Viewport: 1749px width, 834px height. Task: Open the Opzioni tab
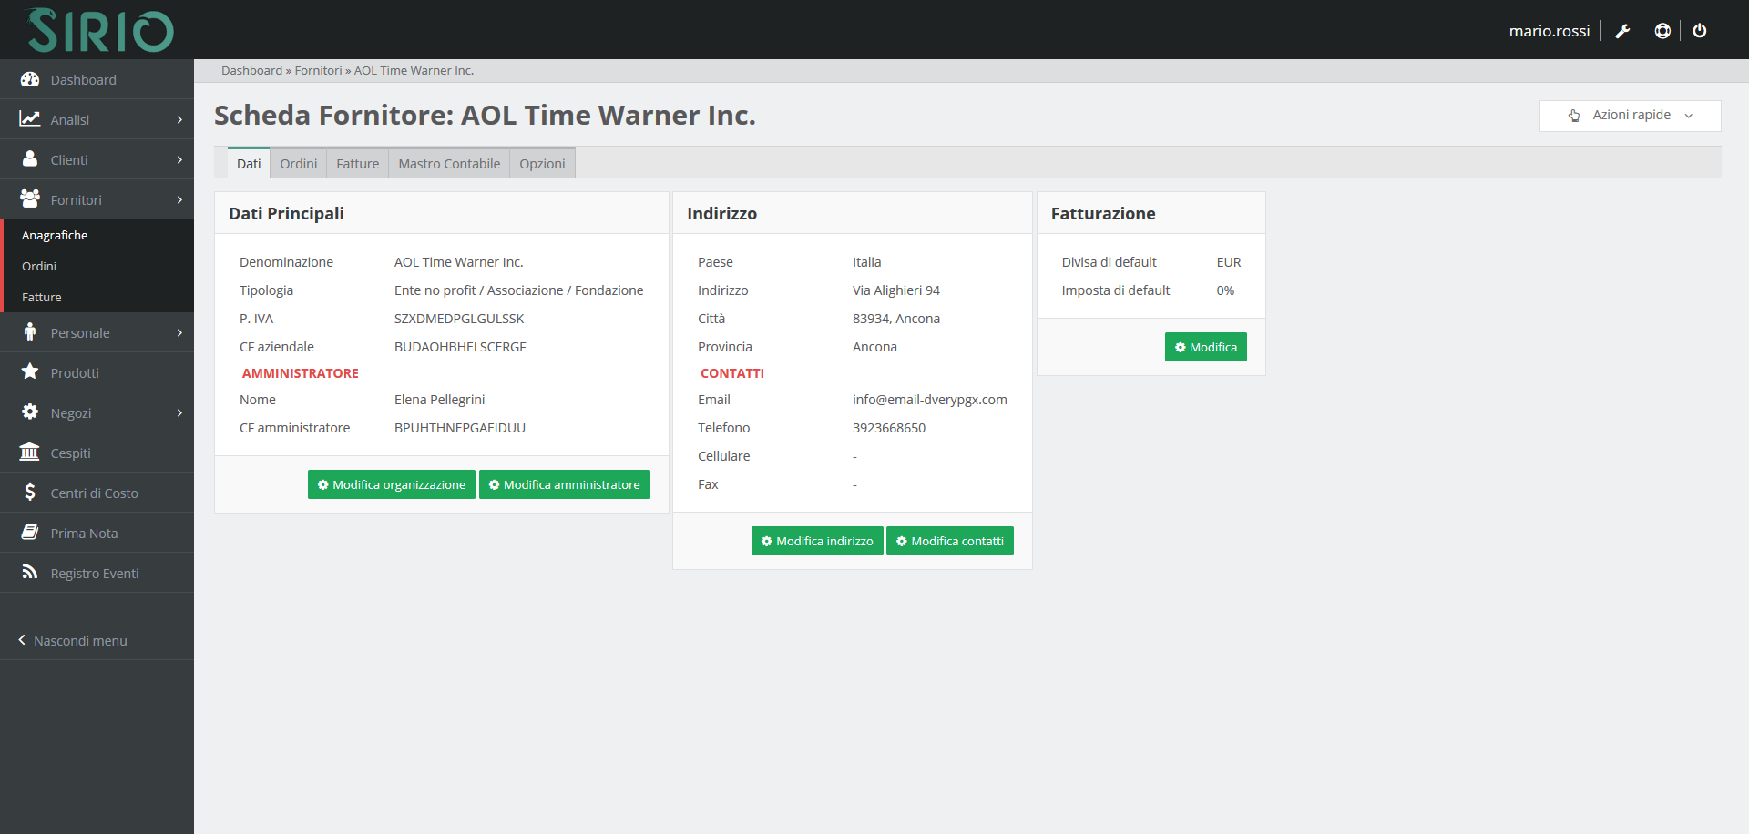coord(542,163)
